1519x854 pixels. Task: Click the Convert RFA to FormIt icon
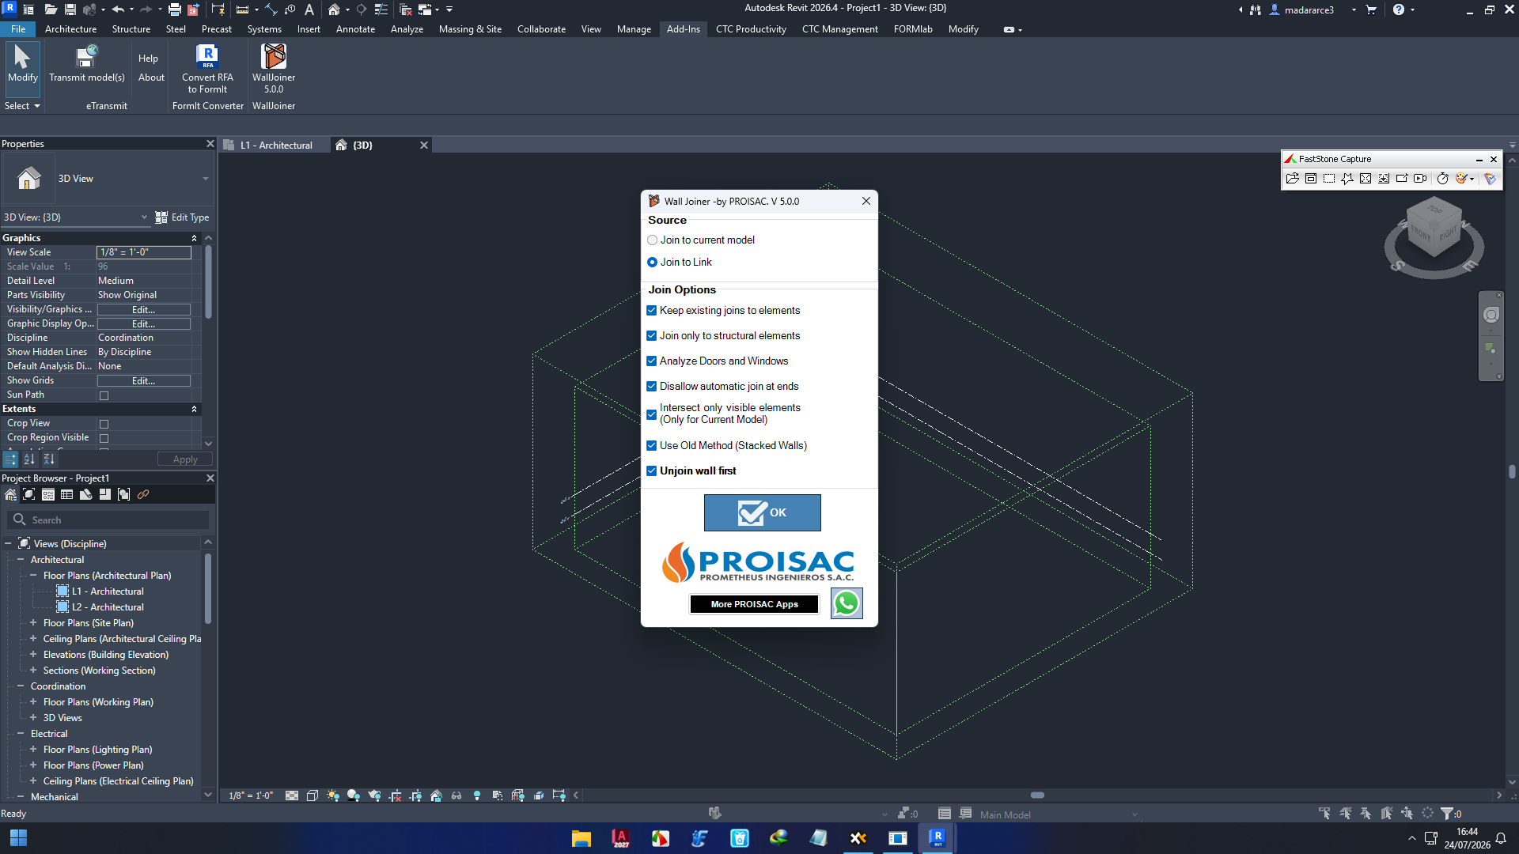click(x=207, y=56)
